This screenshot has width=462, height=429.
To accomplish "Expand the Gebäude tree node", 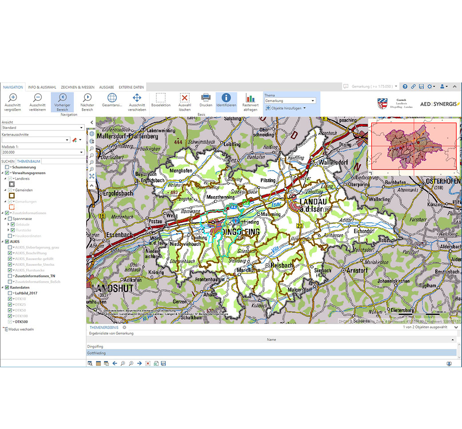I will [8, 225].
